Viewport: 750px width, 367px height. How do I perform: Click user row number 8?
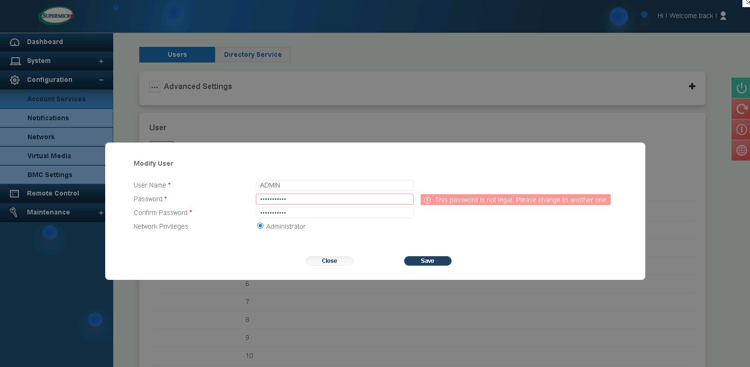(424, 320)
